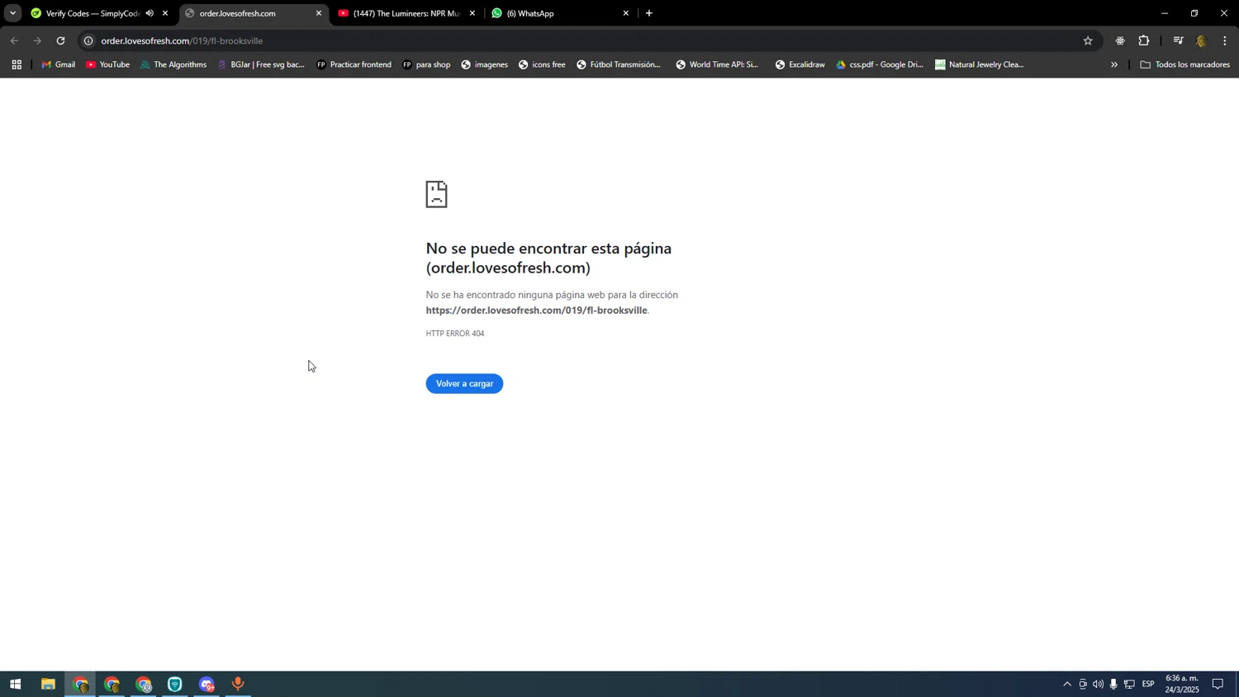Screen dimensions: 1239x697
Task: Click the HTTP ERROR 404 text
Action: [455, 334]
